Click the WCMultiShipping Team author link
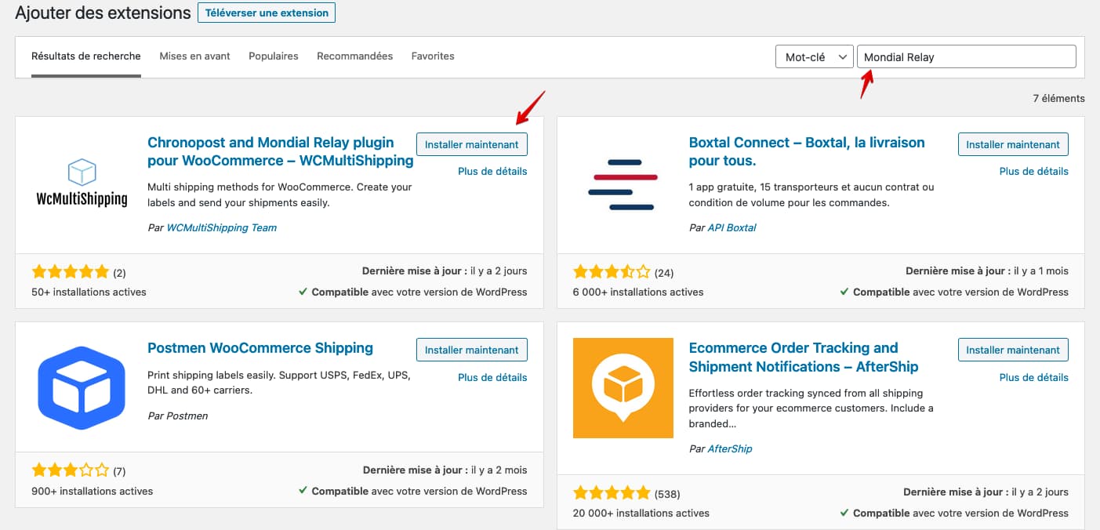The width and height of the screenshot is (1100, 530). (222, 227)
